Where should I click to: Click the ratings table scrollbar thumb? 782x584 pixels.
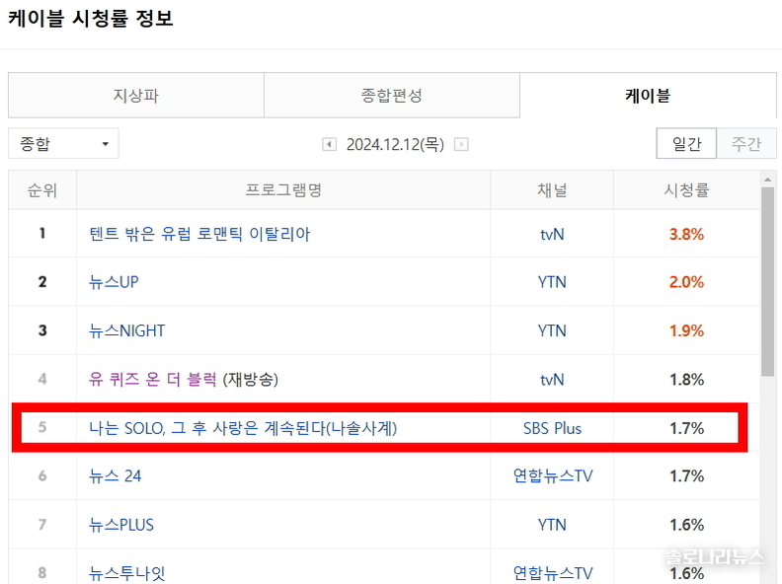click(767, 281)
